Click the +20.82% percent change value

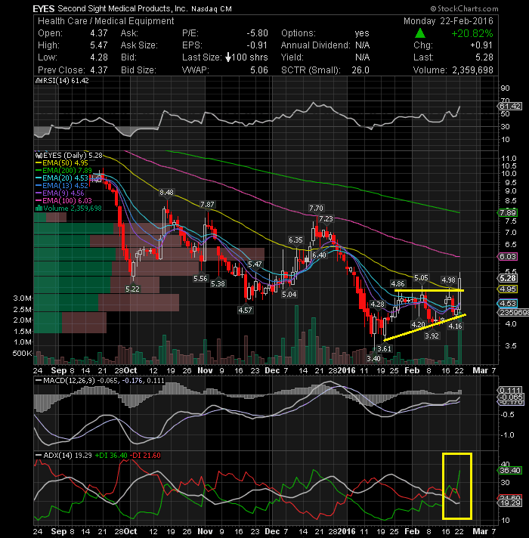coord(472,33)
